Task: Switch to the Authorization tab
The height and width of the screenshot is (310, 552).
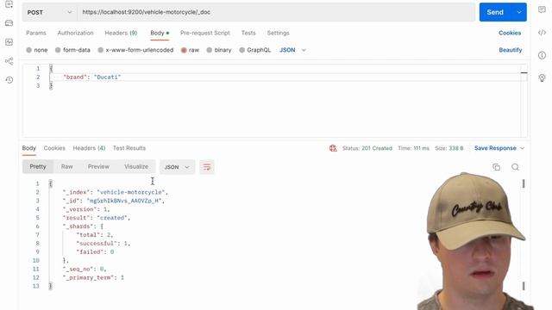Action: pyautogui.click(x=75, y=33)
